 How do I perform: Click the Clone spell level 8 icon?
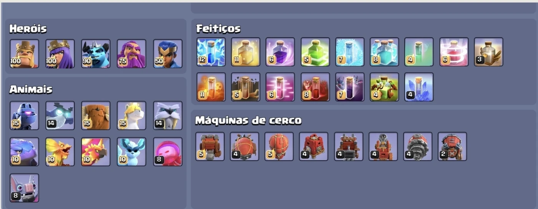(384, 52)
